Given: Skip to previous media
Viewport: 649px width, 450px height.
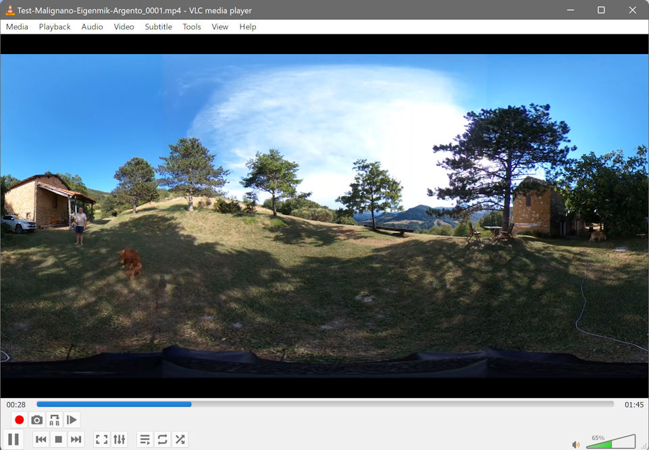Looking at the screenshot, I should click(x=41, y=439).
